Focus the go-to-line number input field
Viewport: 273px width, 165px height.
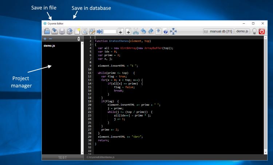point(110,32)
